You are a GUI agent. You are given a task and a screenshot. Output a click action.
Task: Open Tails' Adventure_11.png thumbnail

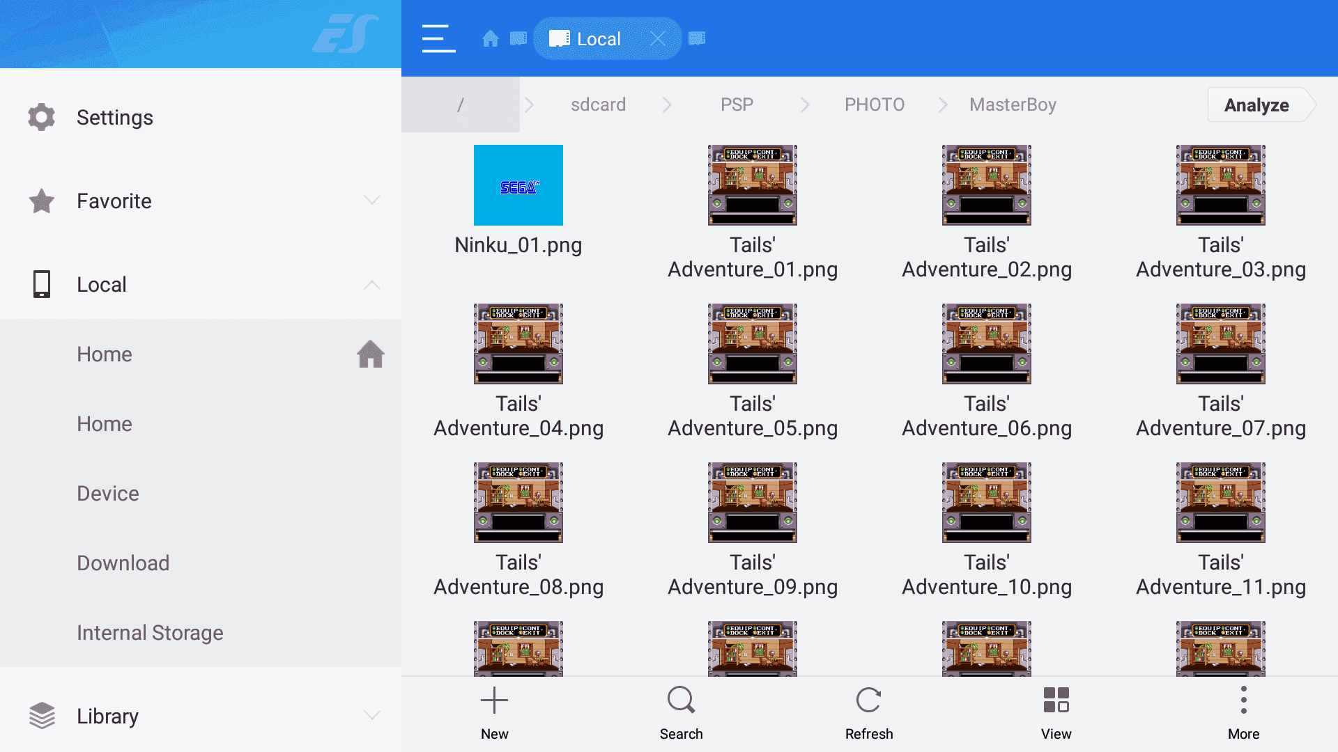click(x=1221, y=503)
